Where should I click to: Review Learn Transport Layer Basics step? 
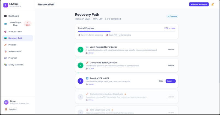point(171,50)
